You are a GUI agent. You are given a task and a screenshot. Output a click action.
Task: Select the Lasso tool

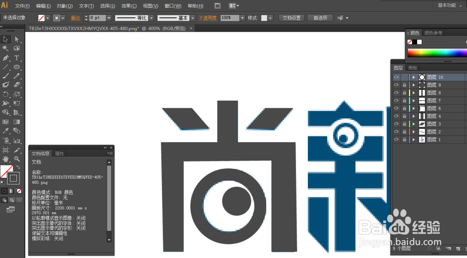[17, 48]
